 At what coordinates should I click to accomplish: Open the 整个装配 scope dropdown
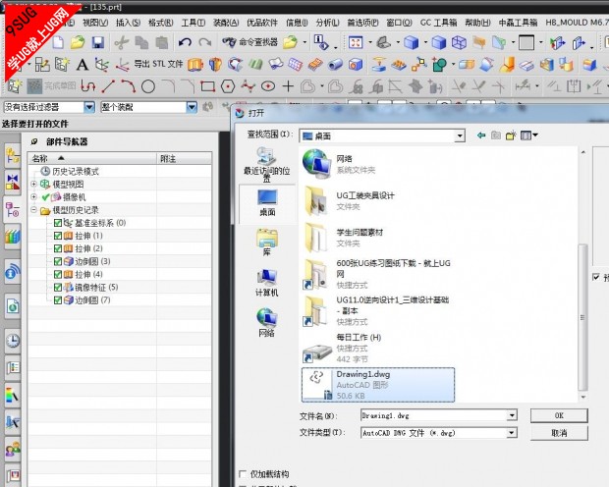coord(192,107)
